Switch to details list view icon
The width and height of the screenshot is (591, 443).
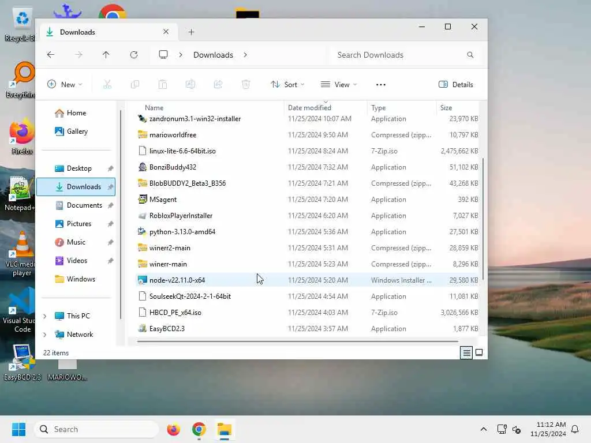[x=466, y=352]
